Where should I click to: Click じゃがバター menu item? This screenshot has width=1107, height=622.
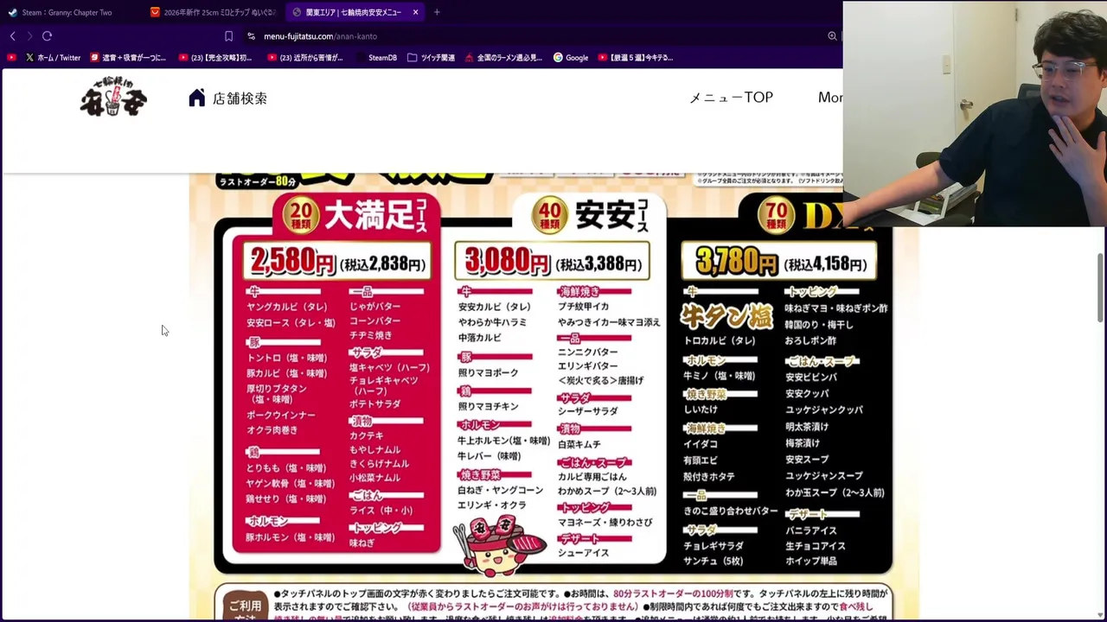(374, 307)
